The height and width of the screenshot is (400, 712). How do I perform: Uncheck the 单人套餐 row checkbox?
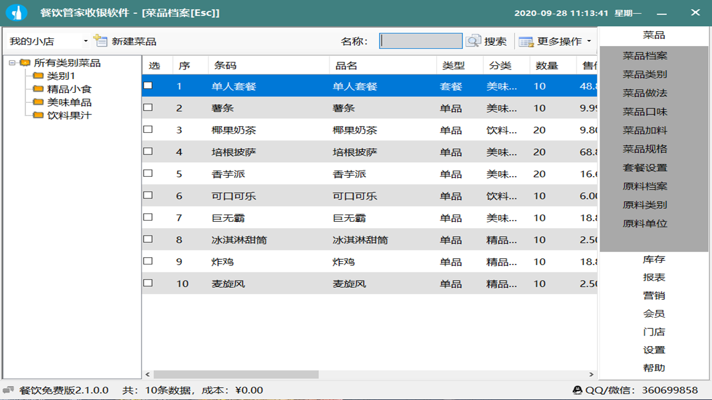147,86
